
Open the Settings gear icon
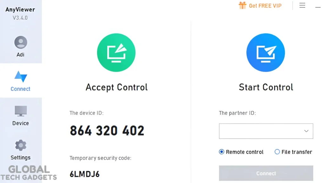21,145
